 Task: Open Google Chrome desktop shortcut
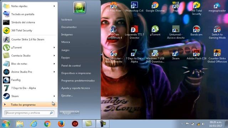click(x=155, y=7)
